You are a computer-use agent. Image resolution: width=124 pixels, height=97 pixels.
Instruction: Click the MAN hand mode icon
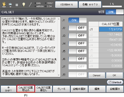tap(4, 5)
